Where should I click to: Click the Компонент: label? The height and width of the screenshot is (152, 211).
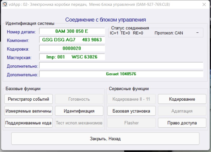tap(18, 40)
